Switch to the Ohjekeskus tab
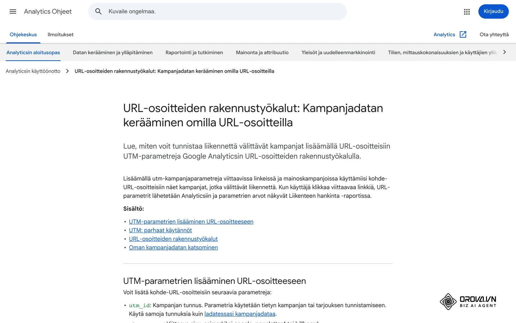The image size is (516, 323). coord(23,35)
